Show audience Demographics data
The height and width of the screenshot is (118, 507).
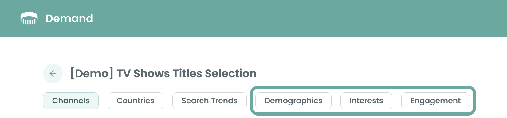(x=293, y=101)
